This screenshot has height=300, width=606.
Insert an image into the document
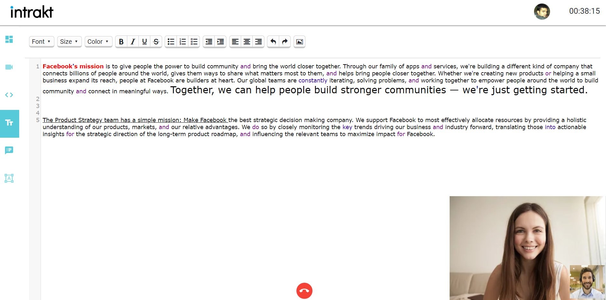tap(300, 42)
